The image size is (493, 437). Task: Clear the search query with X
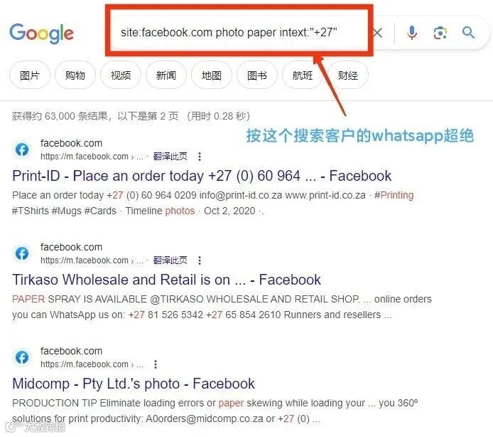pyautogui.click(x=377, y=33)
